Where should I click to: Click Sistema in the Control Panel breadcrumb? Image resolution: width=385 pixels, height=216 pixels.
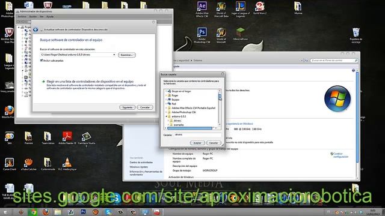(198, 60)
